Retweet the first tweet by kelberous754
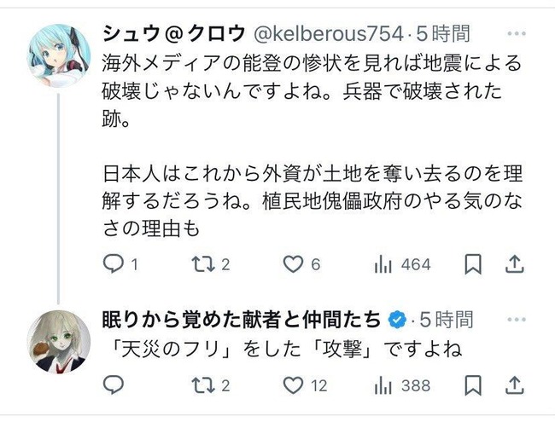This screenshot has width=555, height=422. (202, 265)
